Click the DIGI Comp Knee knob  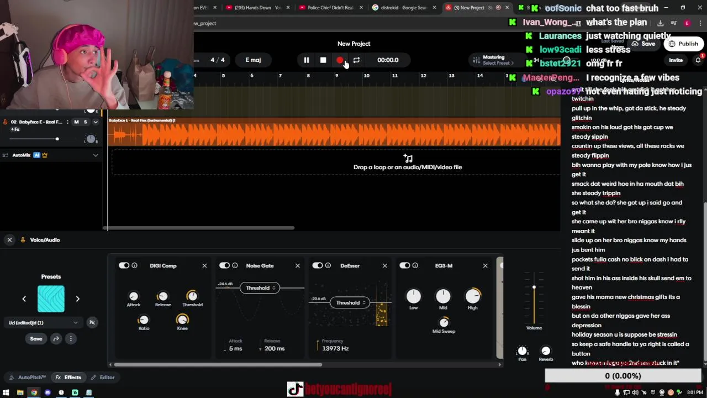point(182,320)
